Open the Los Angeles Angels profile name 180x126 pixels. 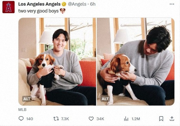tap(39, 4)
